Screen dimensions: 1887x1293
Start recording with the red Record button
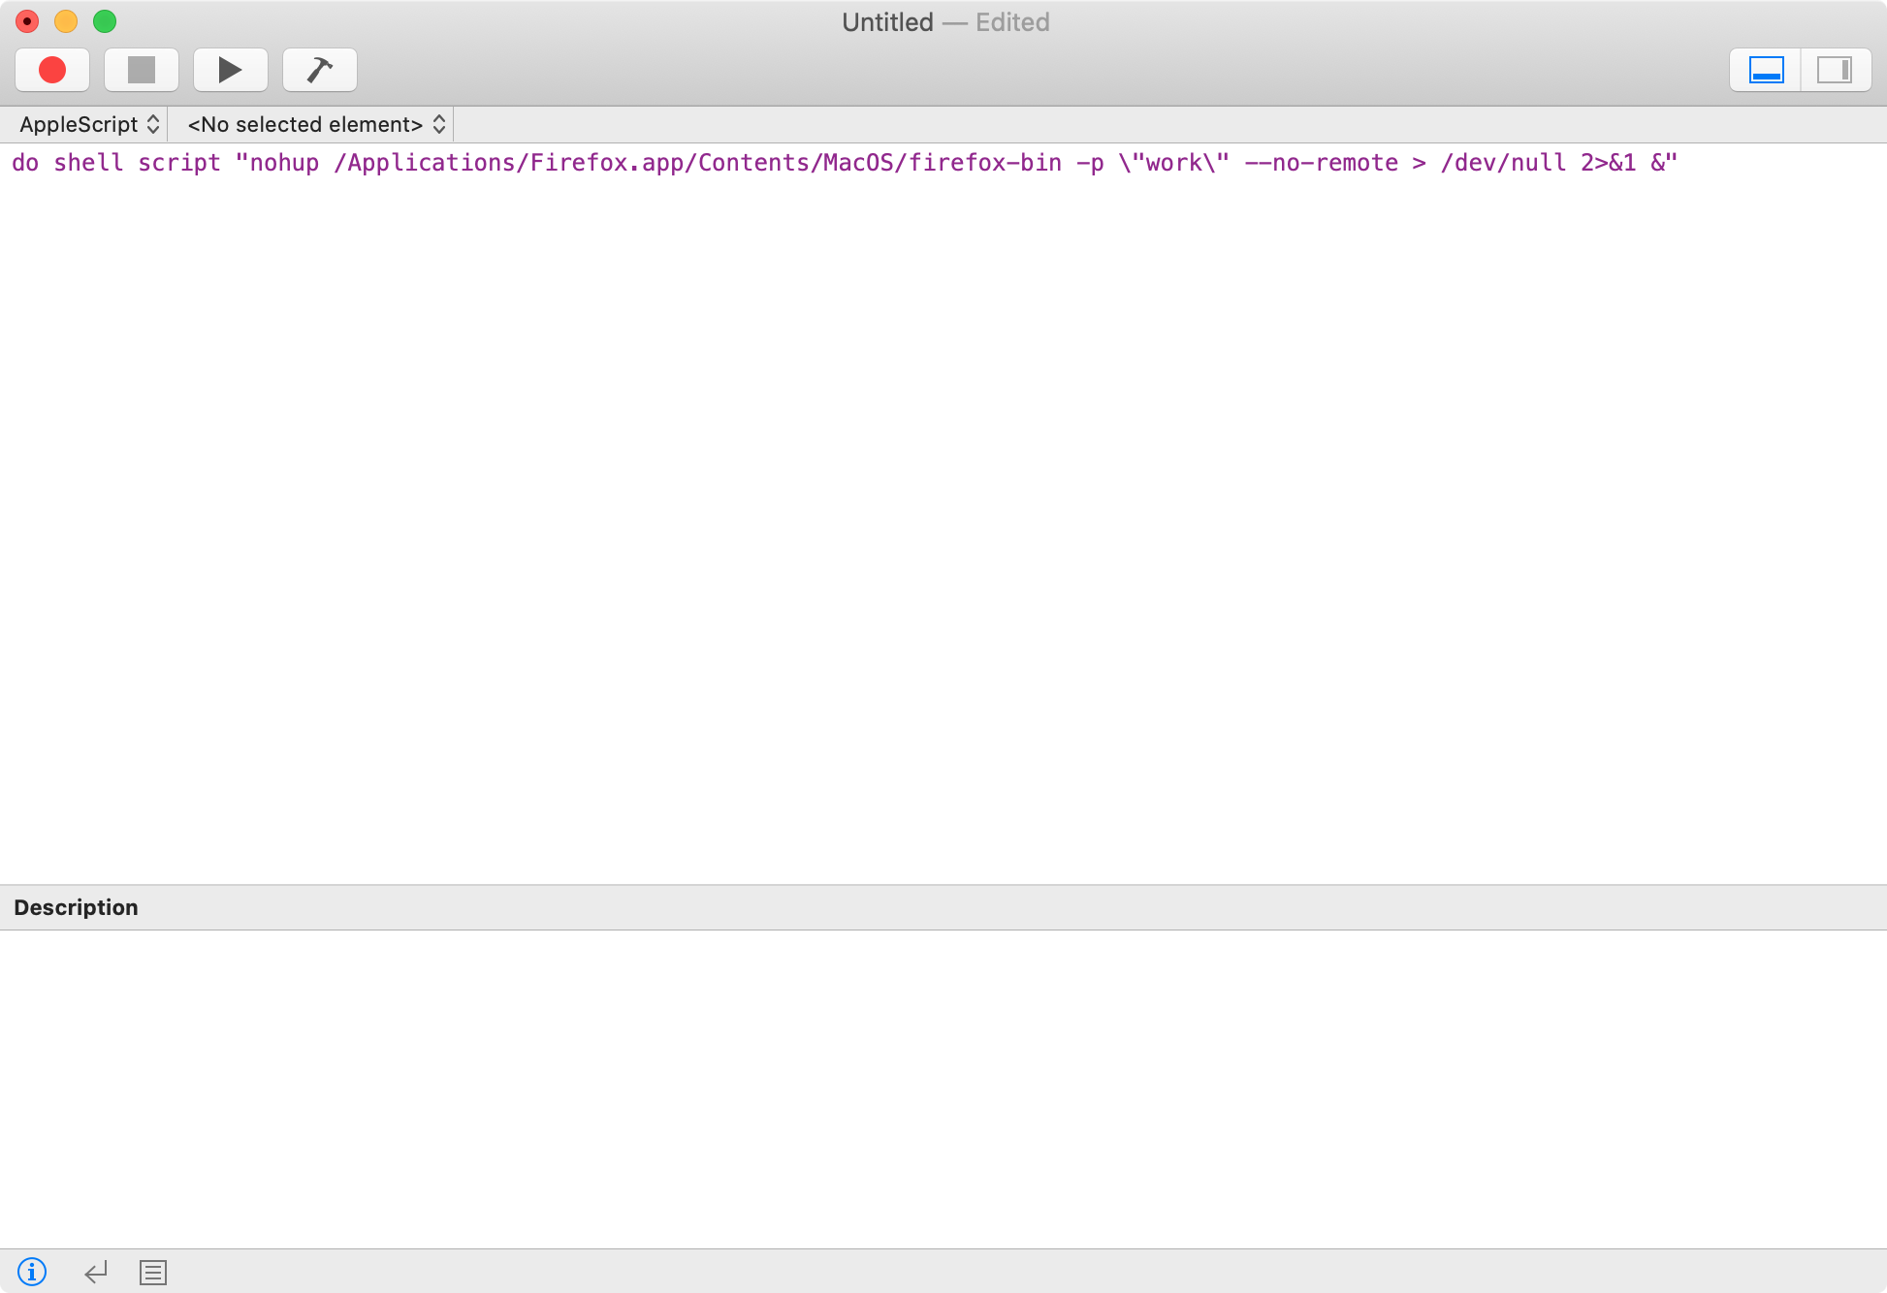(x=52, y=70)
